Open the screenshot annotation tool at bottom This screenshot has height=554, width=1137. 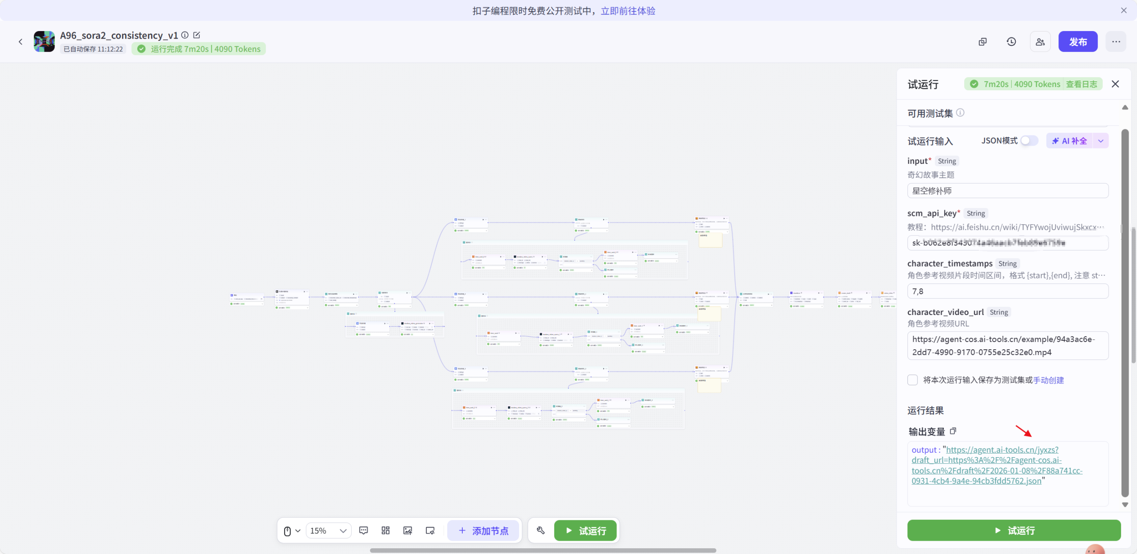pyautogui.click(x=429, y=530)
